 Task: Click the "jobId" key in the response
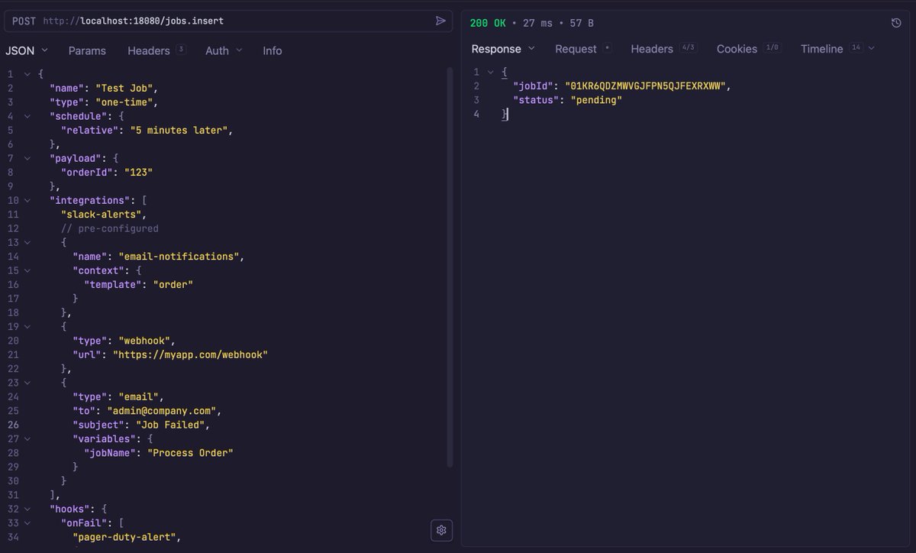point(534,86)
